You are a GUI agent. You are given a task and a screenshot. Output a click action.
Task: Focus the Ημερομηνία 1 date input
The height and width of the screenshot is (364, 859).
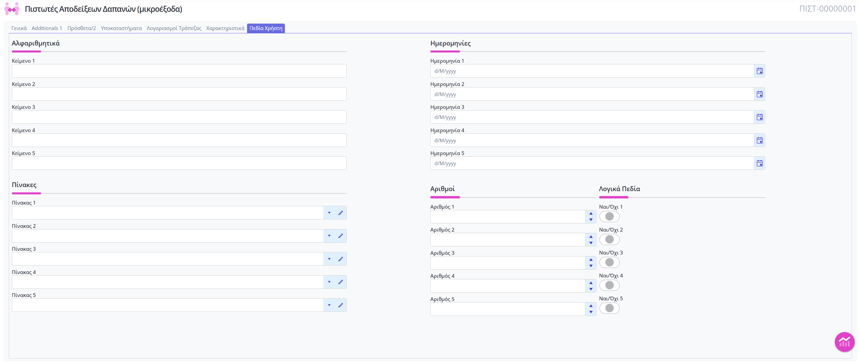pyautogui.click(x=592, y=71)
